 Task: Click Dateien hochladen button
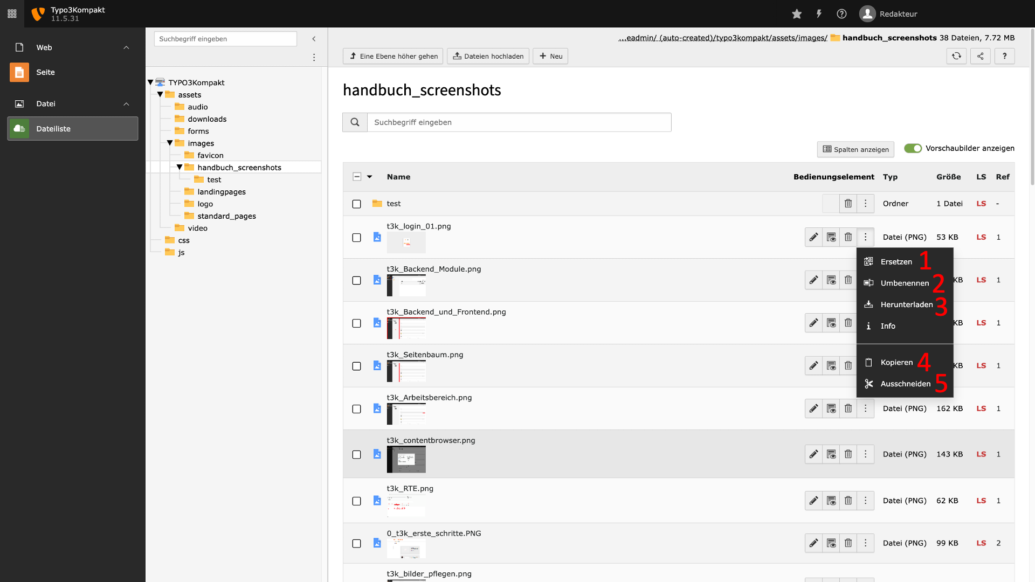click(488, 56)
